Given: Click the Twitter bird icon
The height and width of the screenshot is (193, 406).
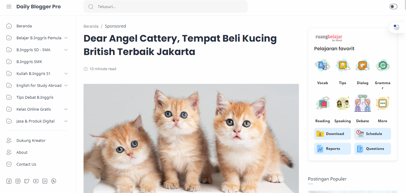Looking at the screenshot, I should [x=27, y=181].
